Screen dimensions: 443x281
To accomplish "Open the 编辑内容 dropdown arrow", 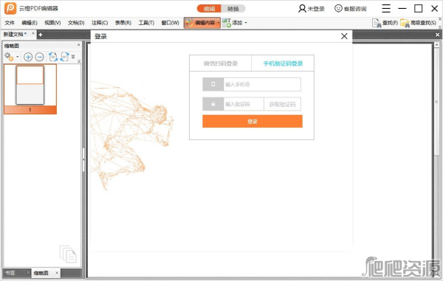I will pos(219,23).
